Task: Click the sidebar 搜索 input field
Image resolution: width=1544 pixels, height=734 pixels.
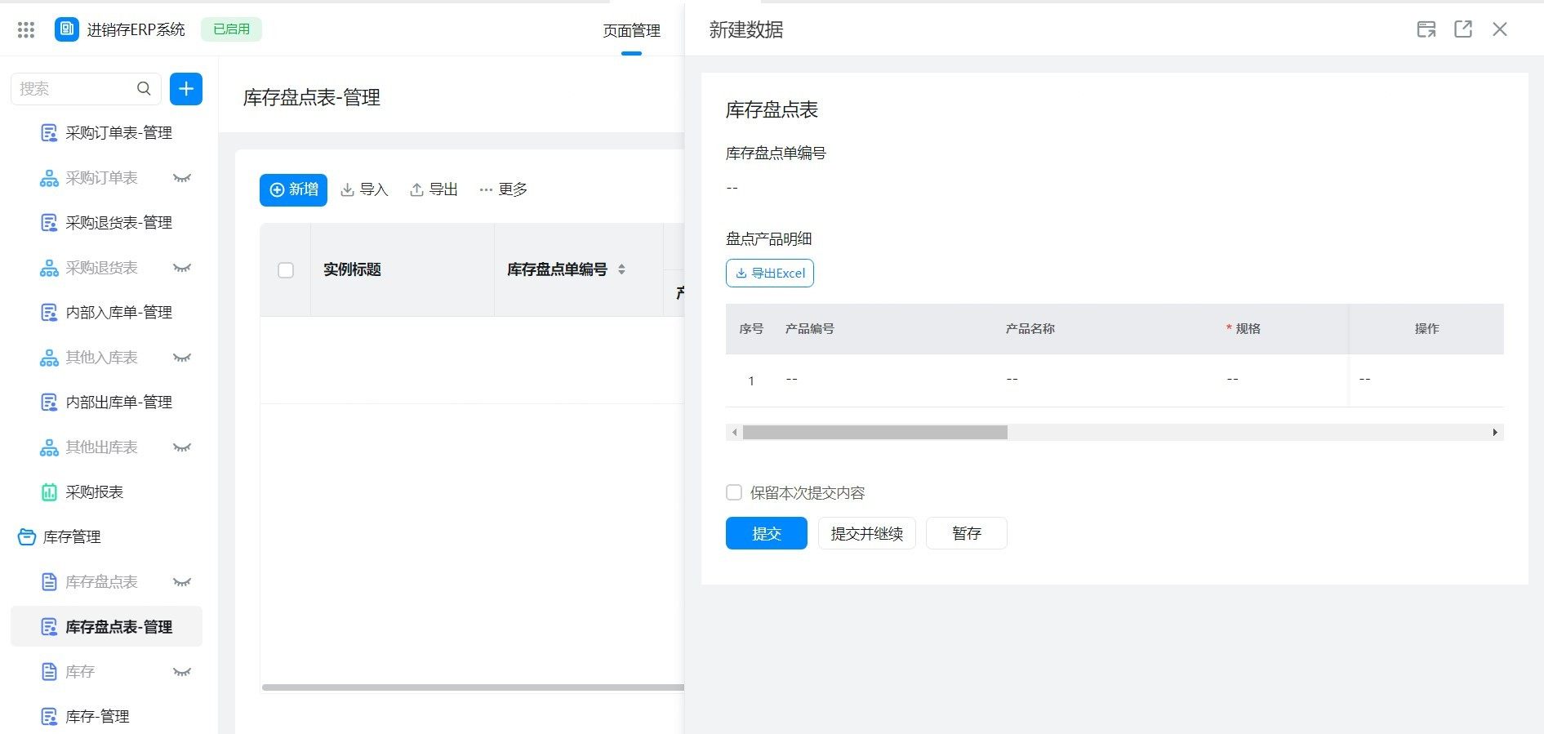Action: pos(73,89)
